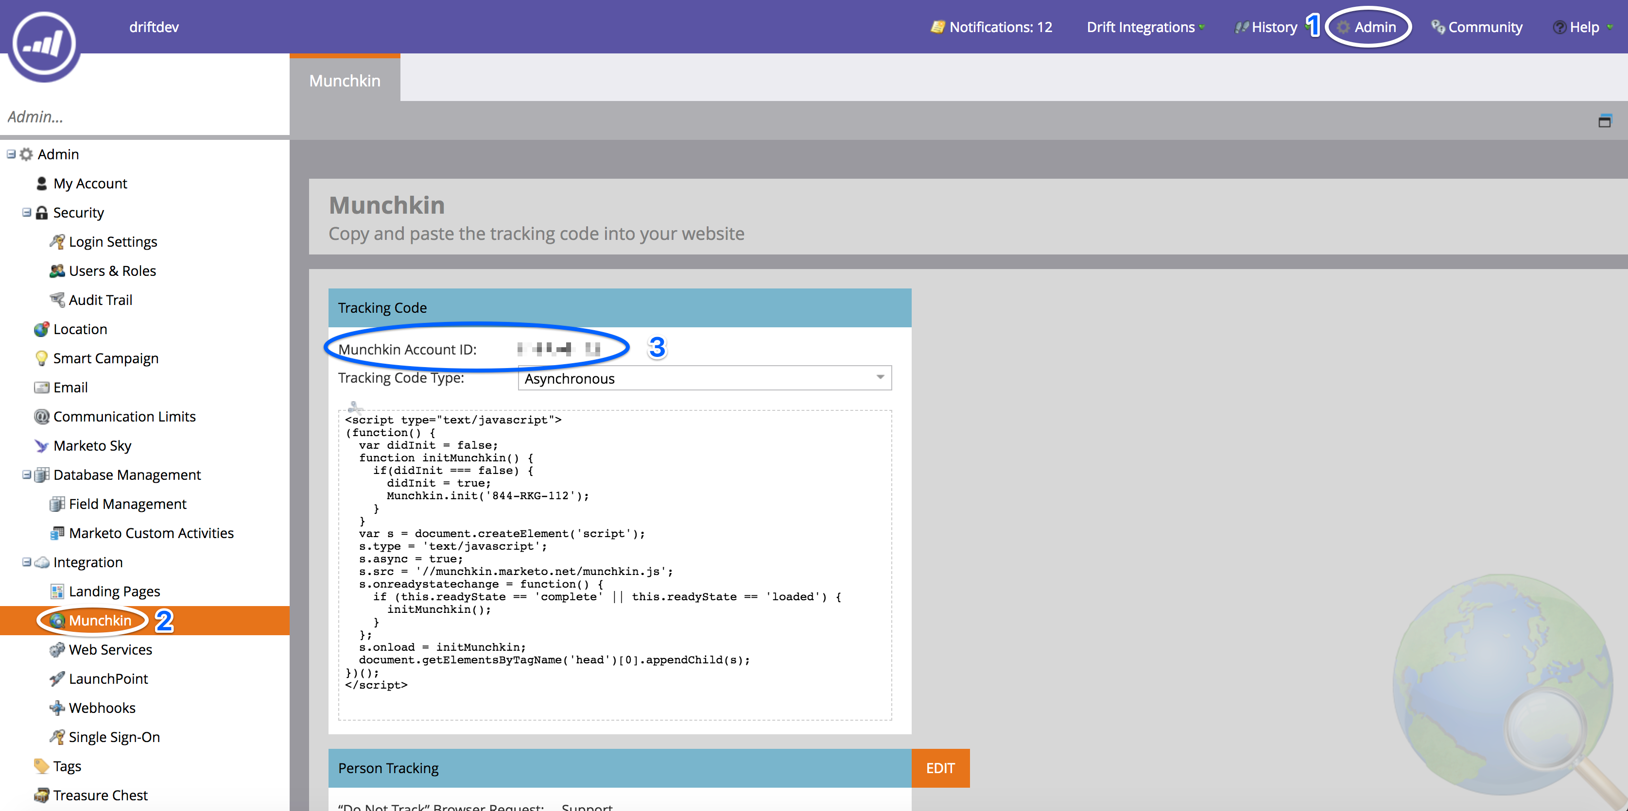Click the Marketo Sky bird icon
Viewport: 1628px width, 811px height.
click(x=42, y=445)
